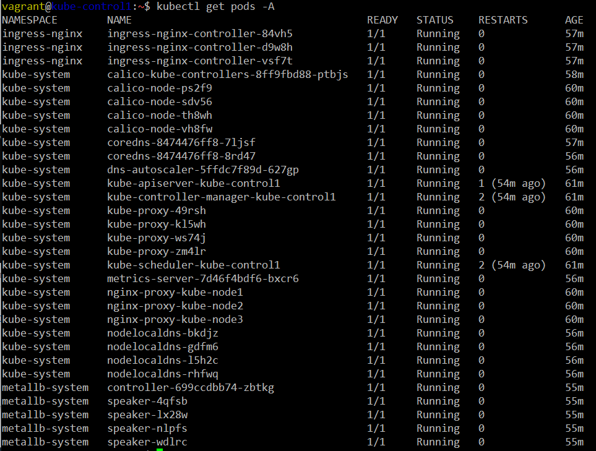Click restarts '1 (54m ago)' for kube-apiserver

512,184
